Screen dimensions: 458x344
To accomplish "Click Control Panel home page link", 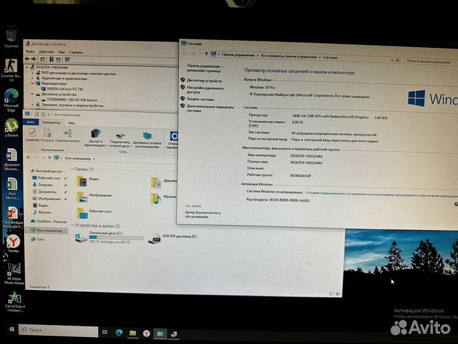I will coord(204,68).
